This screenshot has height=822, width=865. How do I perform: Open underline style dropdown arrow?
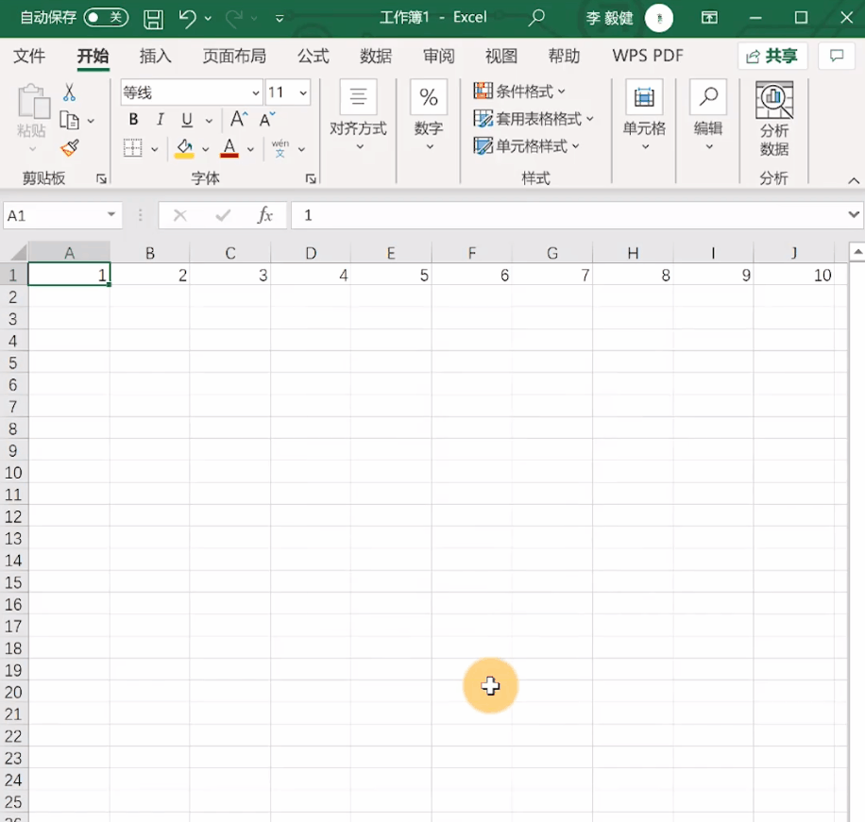(x=209, y=120)
